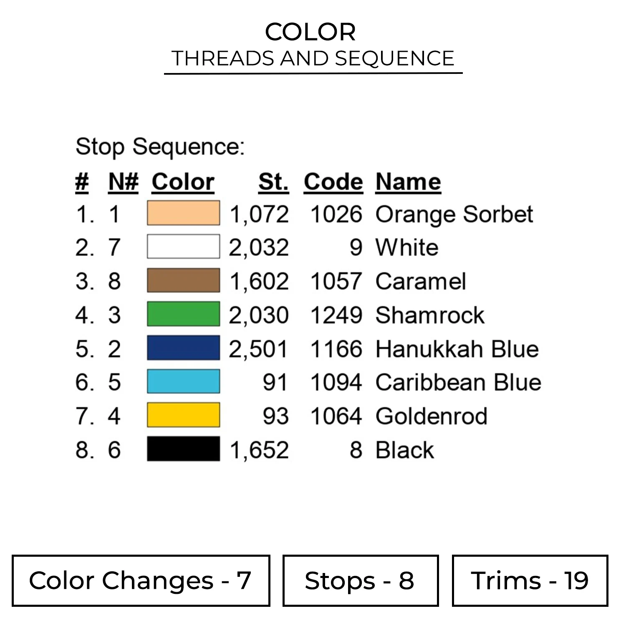Click the Color column header
The image size is (626, 626).
pos(183,182)
